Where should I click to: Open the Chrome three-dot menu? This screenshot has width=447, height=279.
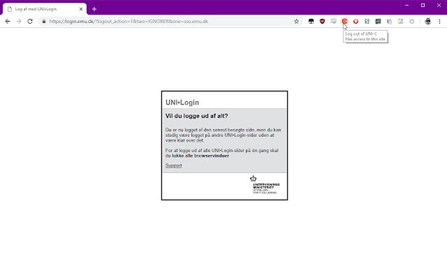pos(440,21)
